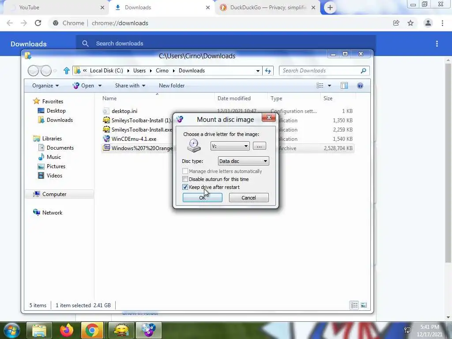The image size is (452, 339).
Task: Sort files by the Name column header
Action: [x=157, y=98]
